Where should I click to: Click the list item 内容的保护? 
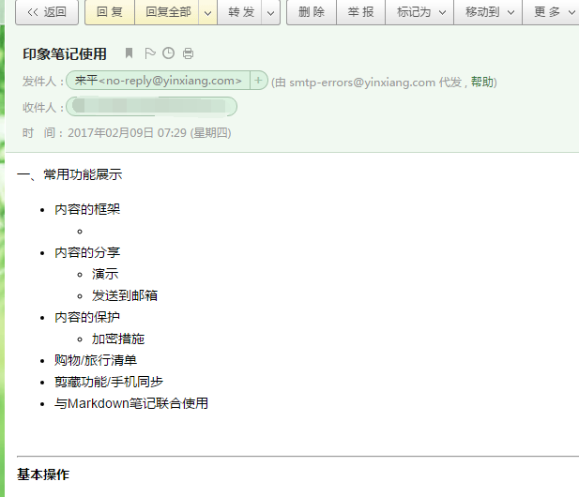87,317
